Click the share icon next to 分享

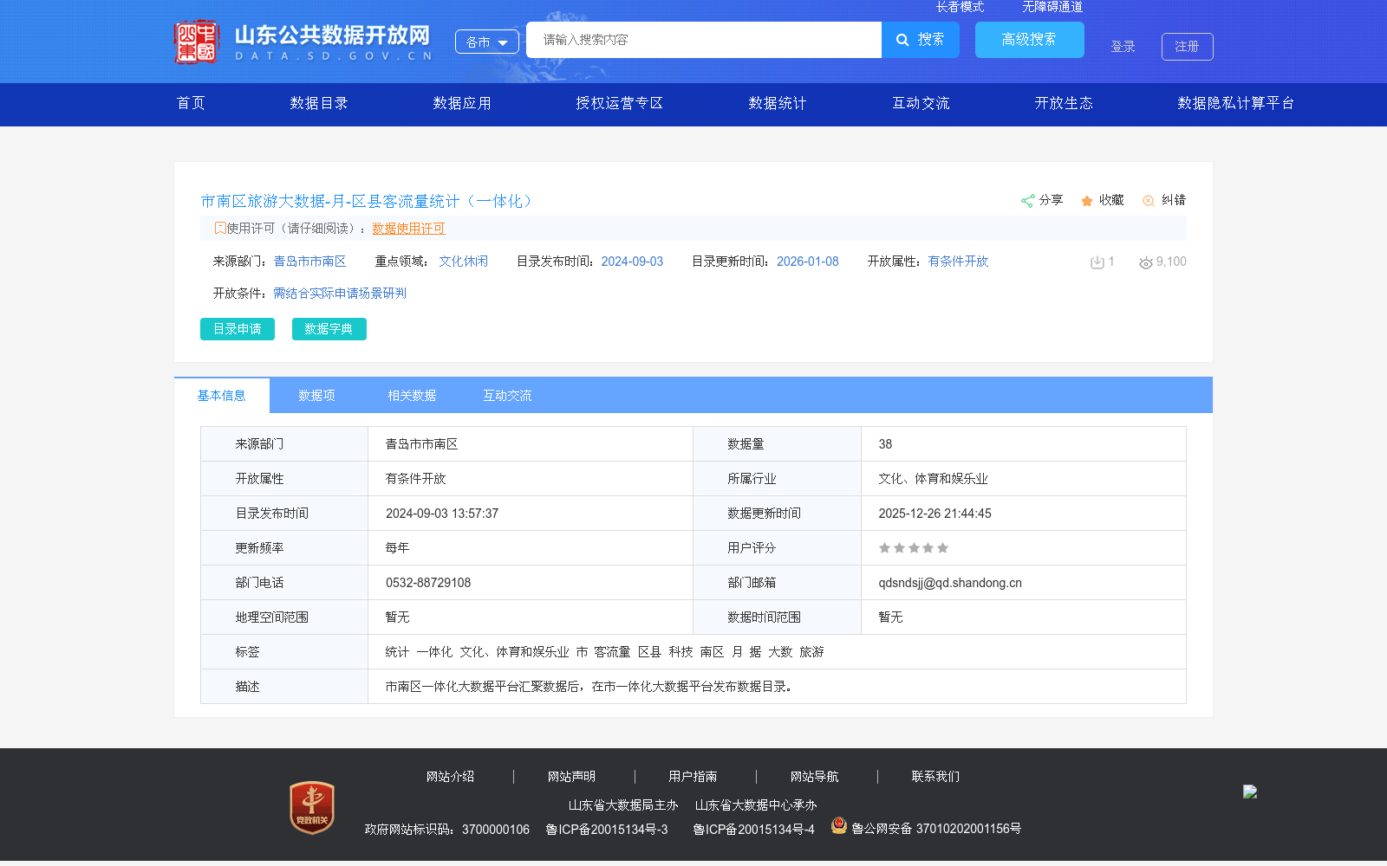(1027, 201)
